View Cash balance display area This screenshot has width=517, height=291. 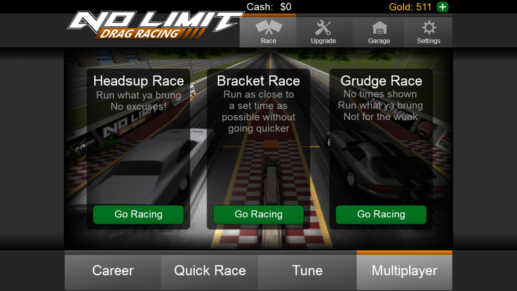268,6
